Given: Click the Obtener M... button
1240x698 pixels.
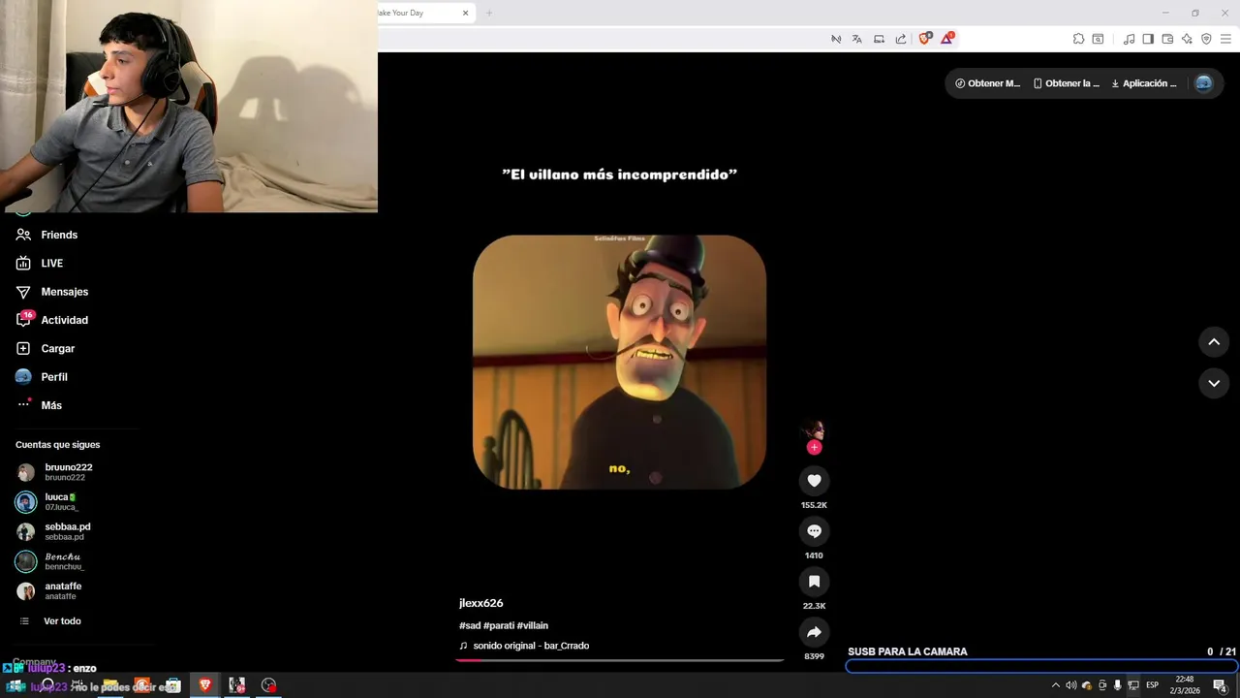Looking at the screenshot, I should click(987, 83).
